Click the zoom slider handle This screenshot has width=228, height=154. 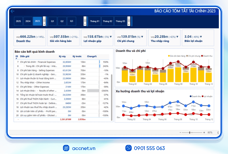point(190,133)
